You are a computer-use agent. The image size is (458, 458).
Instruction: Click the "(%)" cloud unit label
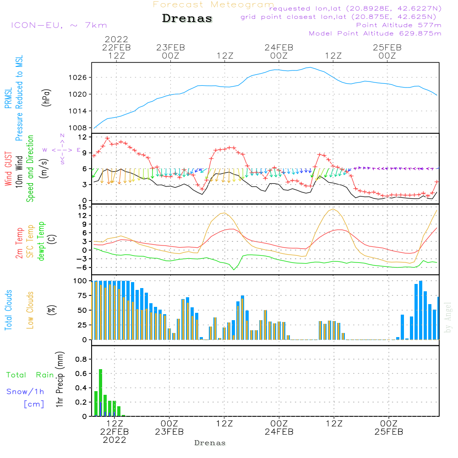tap(52, 310)
